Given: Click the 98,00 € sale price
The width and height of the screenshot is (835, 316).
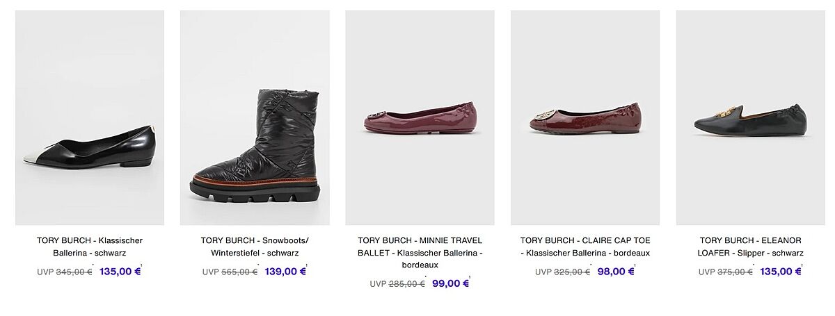Looking at the screenshot, I should [x=615, y=272].
